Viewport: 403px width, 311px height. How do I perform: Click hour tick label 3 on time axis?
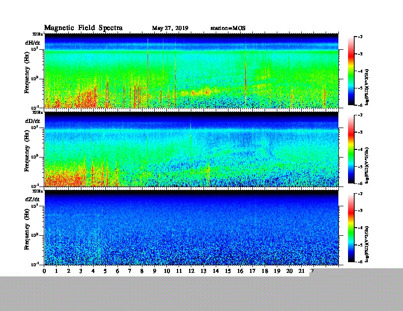coord(81,271)
